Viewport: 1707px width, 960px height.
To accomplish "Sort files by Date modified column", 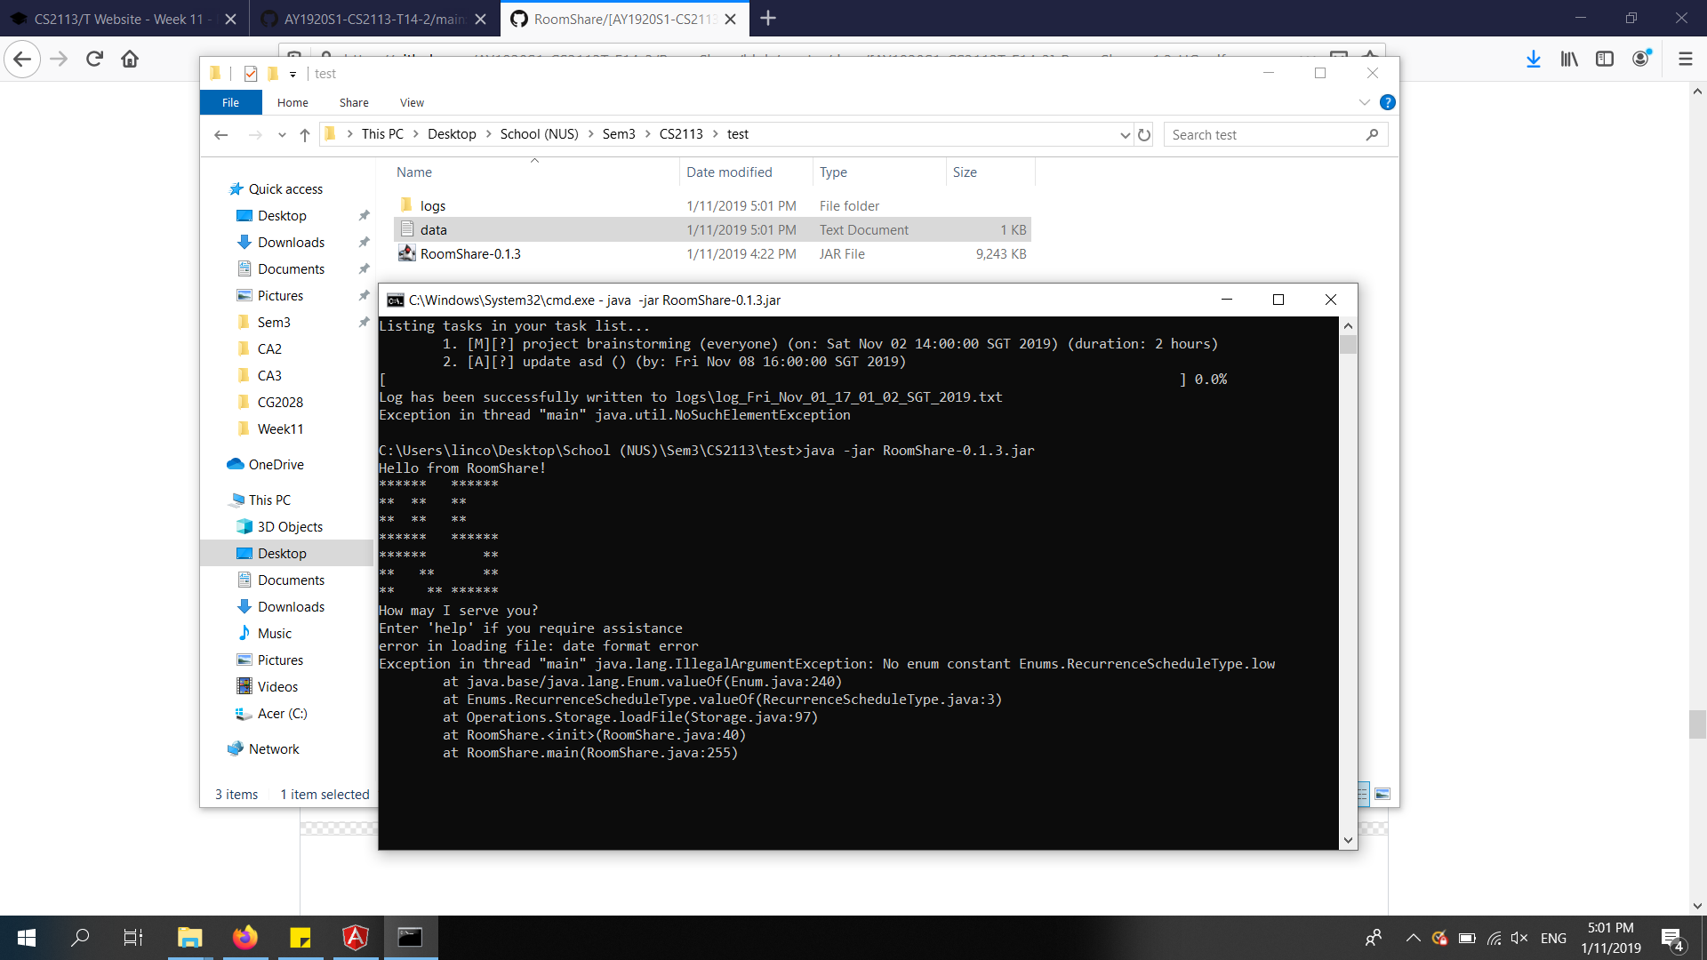I will point(729,172).
